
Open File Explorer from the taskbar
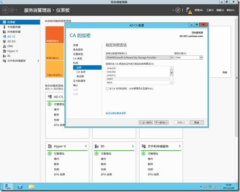point(31,186)
